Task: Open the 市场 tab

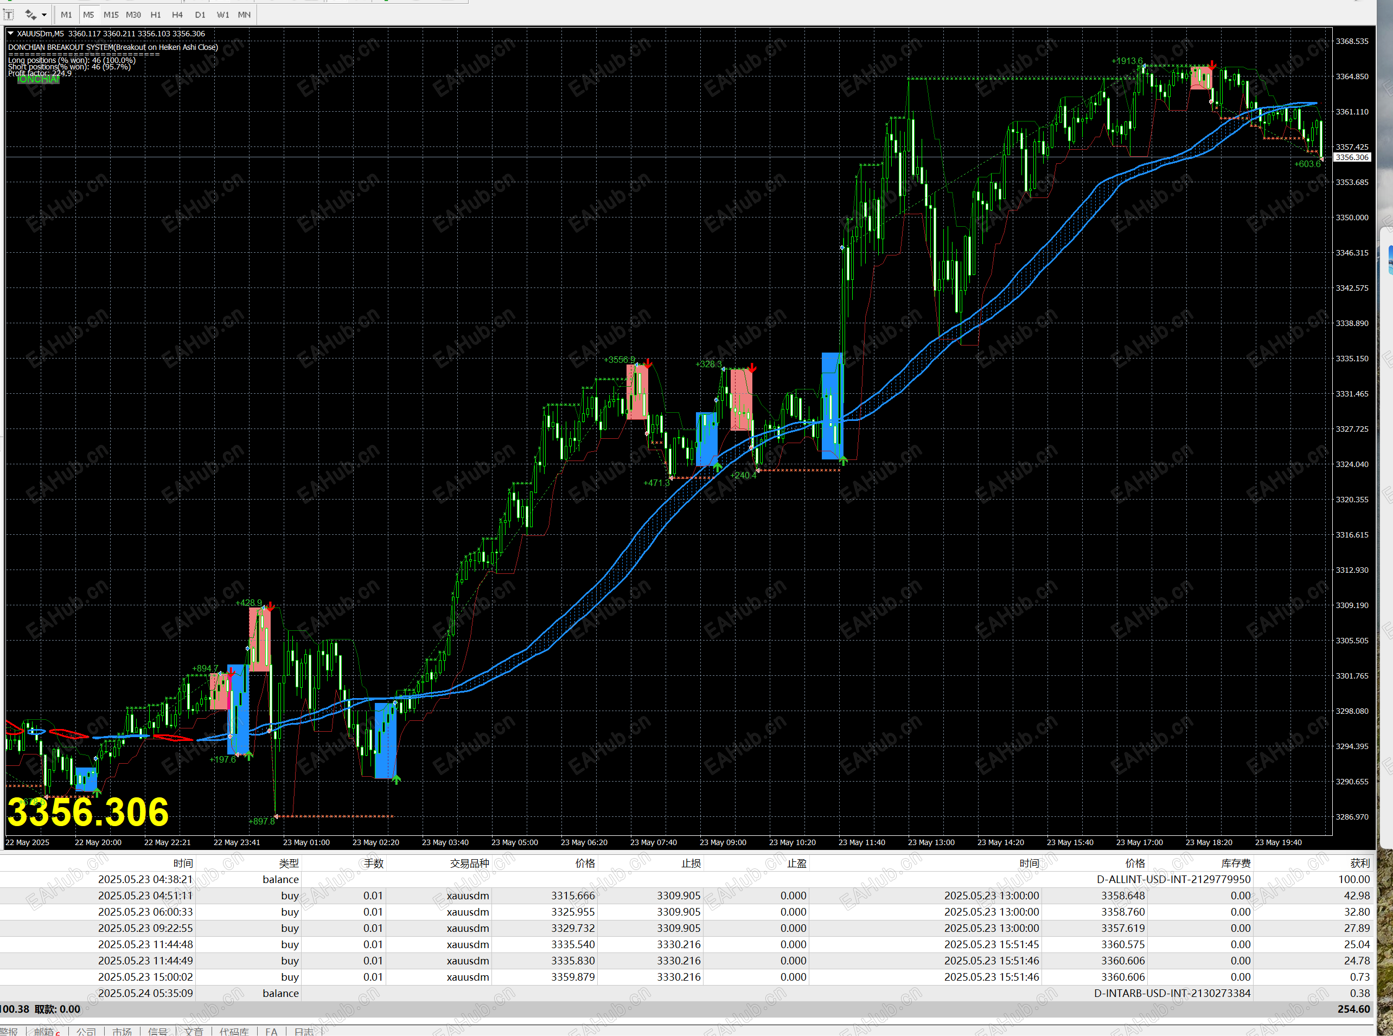Action: [122, 1031]
